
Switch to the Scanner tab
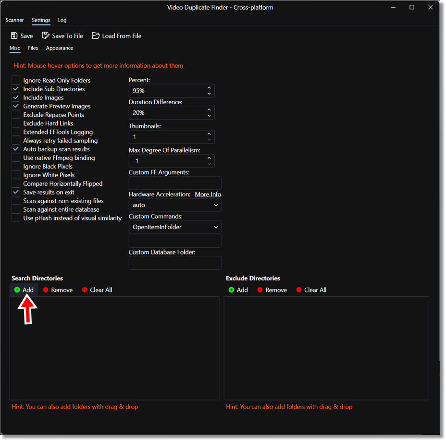tap(14, 20)
